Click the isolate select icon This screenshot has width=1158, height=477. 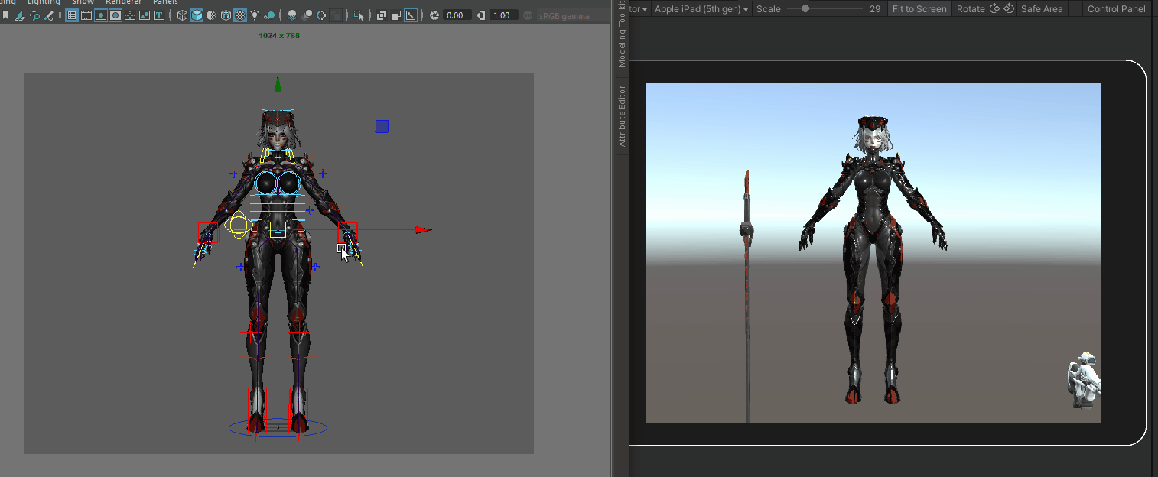(x=359, y=15)
